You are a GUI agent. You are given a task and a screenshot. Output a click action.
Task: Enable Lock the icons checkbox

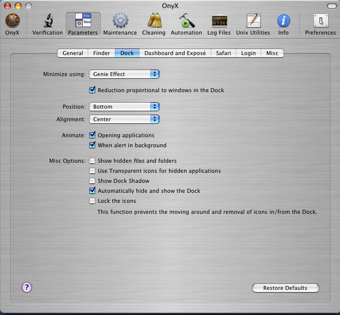pyautogui.click(x=92, y=201)
